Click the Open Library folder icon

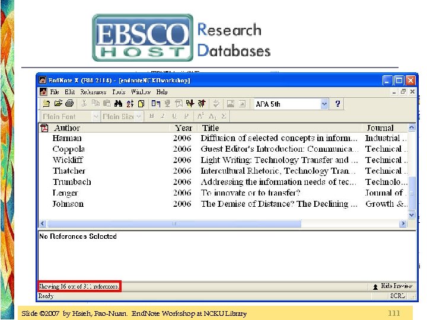point(58,104)
